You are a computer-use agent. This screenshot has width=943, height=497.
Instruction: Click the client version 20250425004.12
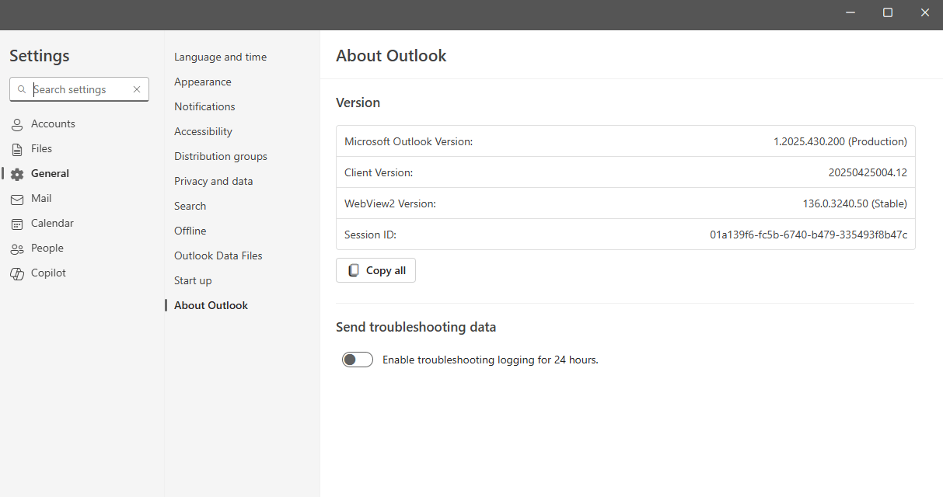868,172
